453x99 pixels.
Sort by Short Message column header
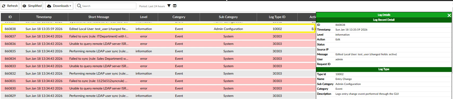point(99,17)
